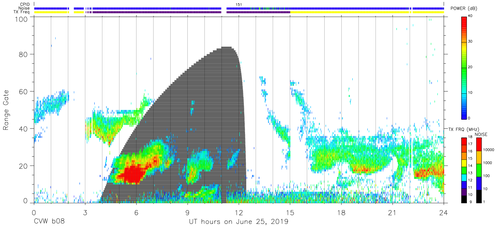The height and width of the screenshot is (230, 499).
Task: Click the POWER (dB) color bar title
Action: [x=464, y=9]
